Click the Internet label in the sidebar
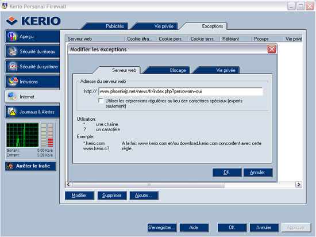This screenshot has width=316, height=237. (x=27, y=97)
